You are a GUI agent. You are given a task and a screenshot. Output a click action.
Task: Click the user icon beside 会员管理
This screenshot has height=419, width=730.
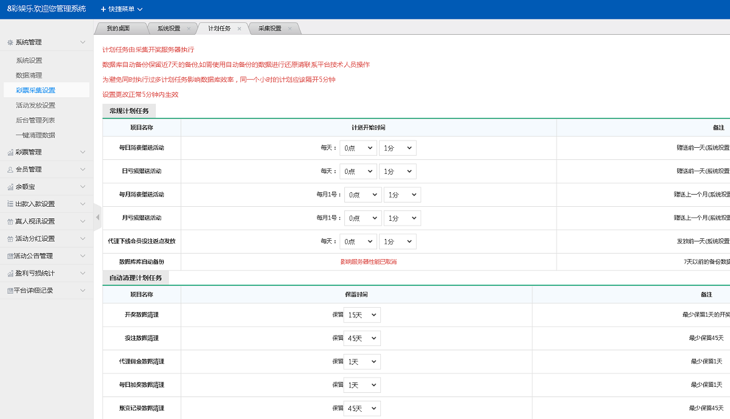pos(10,170)
